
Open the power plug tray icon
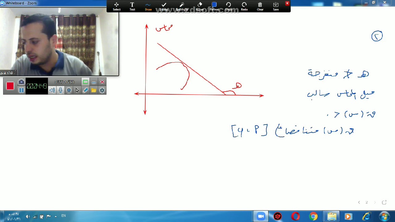point(42,216)
